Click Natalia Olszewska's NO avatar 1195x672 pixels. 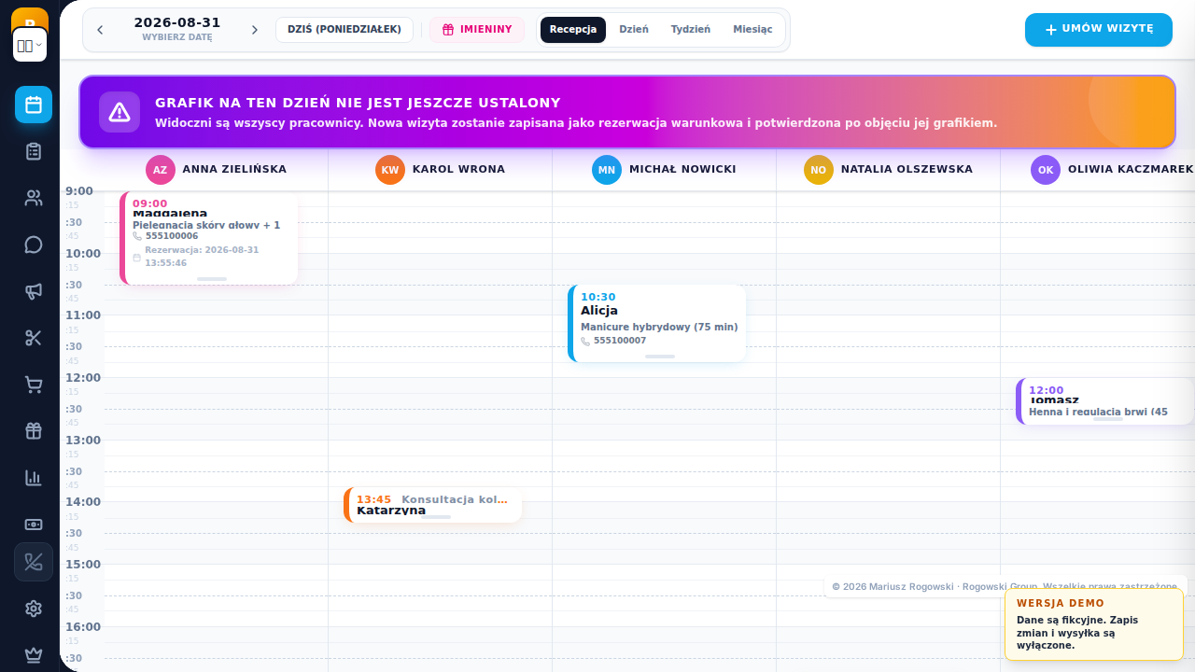coord(819,170)
